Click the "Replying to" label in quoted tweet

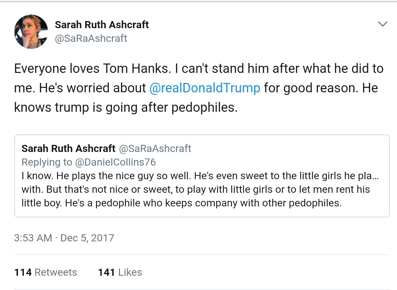click(x=47, y=162)
